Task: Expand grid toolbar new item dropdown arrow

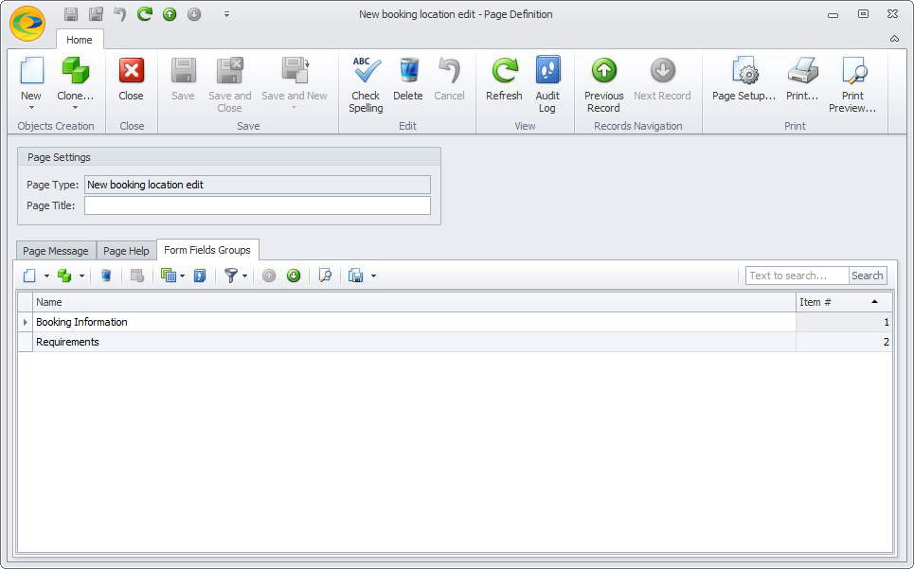Action: [x=46, y=276]
